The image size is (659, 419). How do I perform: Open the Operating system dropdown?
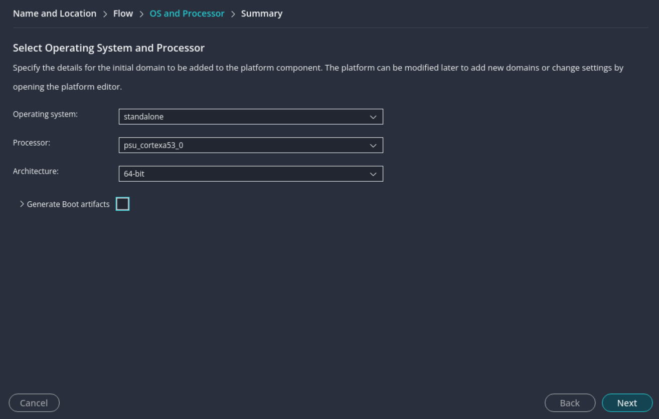click(251, 117)
